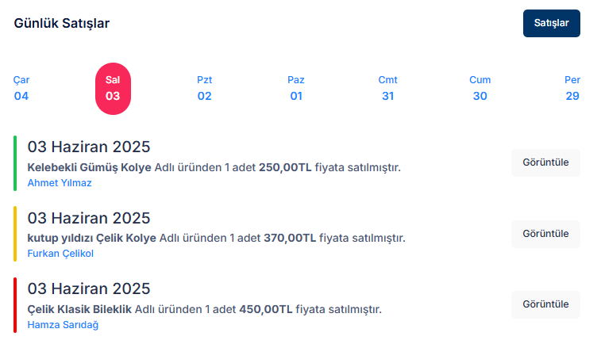Select the Çar 04 date tab
The image size is (601, 344).
(x=21, y=88)
